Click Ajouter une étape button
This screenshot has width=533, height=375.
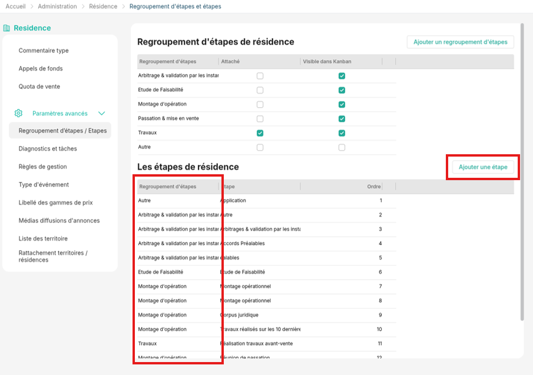pos(483,167)
